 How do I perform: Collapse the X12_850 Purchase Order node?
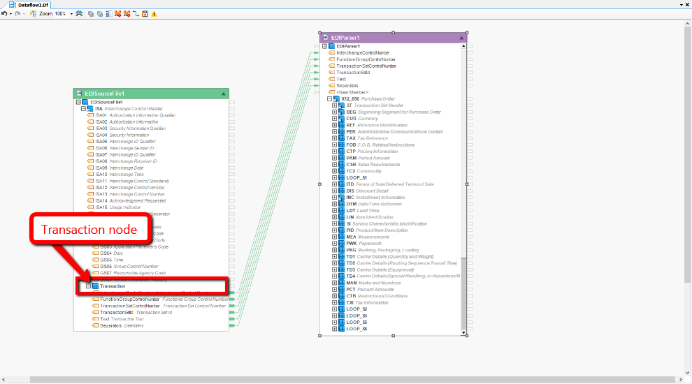pyautogui.click(x=329, y=99)
